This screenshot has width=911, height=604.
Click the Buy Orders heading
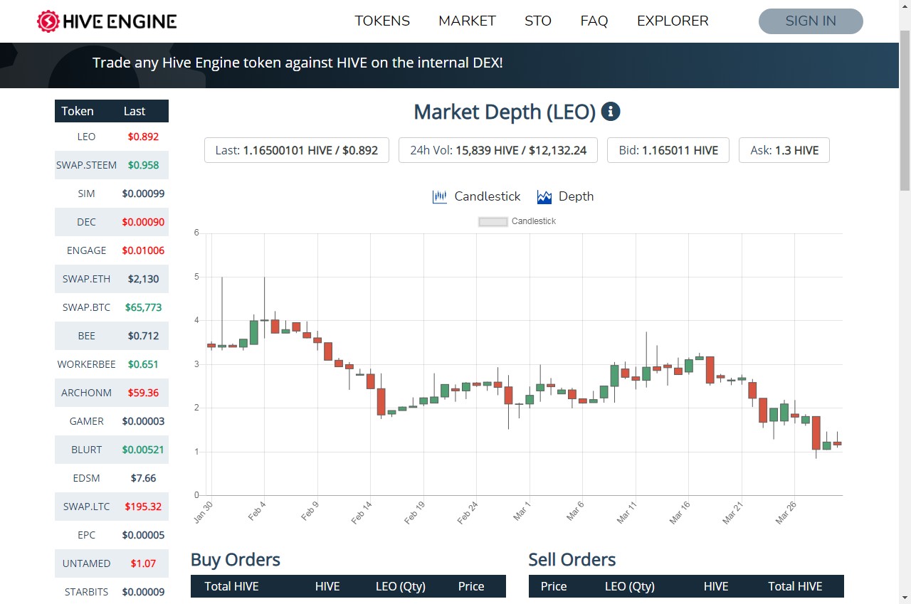point(236,560)
